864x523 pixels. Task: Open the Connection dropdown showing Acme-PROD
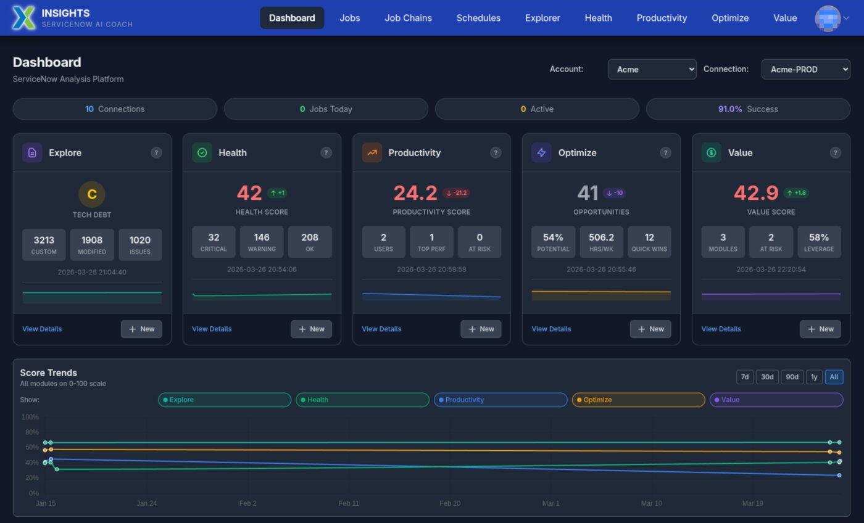click(x=806, y=69)
